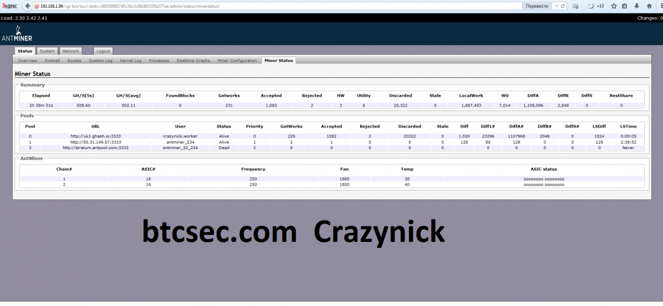Click the LSTime value 'Never'
Image resolution: width=663 pixels, height=306 pixels.
tap(628, 147)
